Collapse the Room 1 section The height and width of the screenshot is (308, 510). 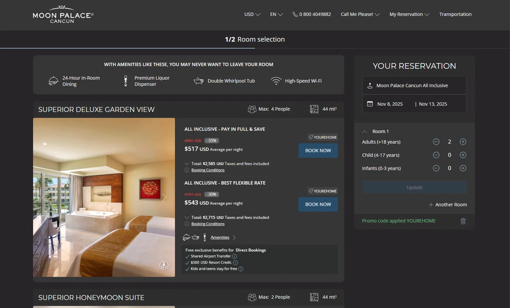pos(364,132)
